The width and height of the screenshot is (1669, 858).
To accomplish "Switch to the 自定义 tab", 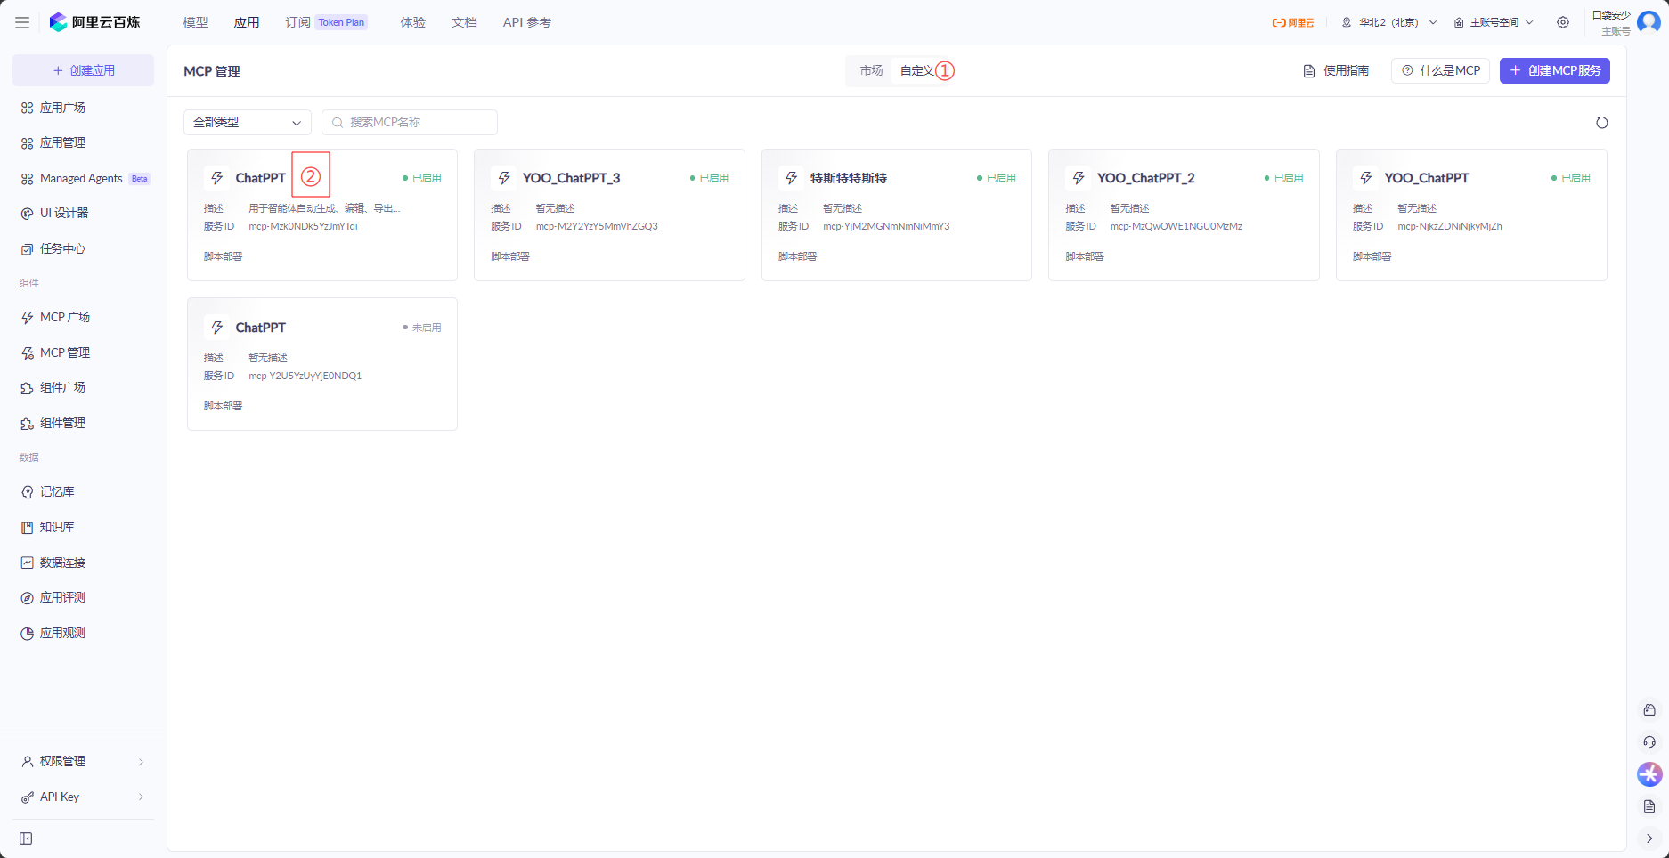I will (x=917, y=70).
